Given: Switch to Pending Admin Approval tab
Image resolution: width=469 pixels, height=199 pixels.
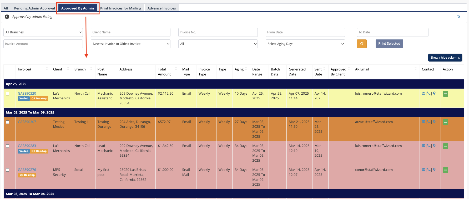Looking at the screenshot, I should tap(34, 8).
